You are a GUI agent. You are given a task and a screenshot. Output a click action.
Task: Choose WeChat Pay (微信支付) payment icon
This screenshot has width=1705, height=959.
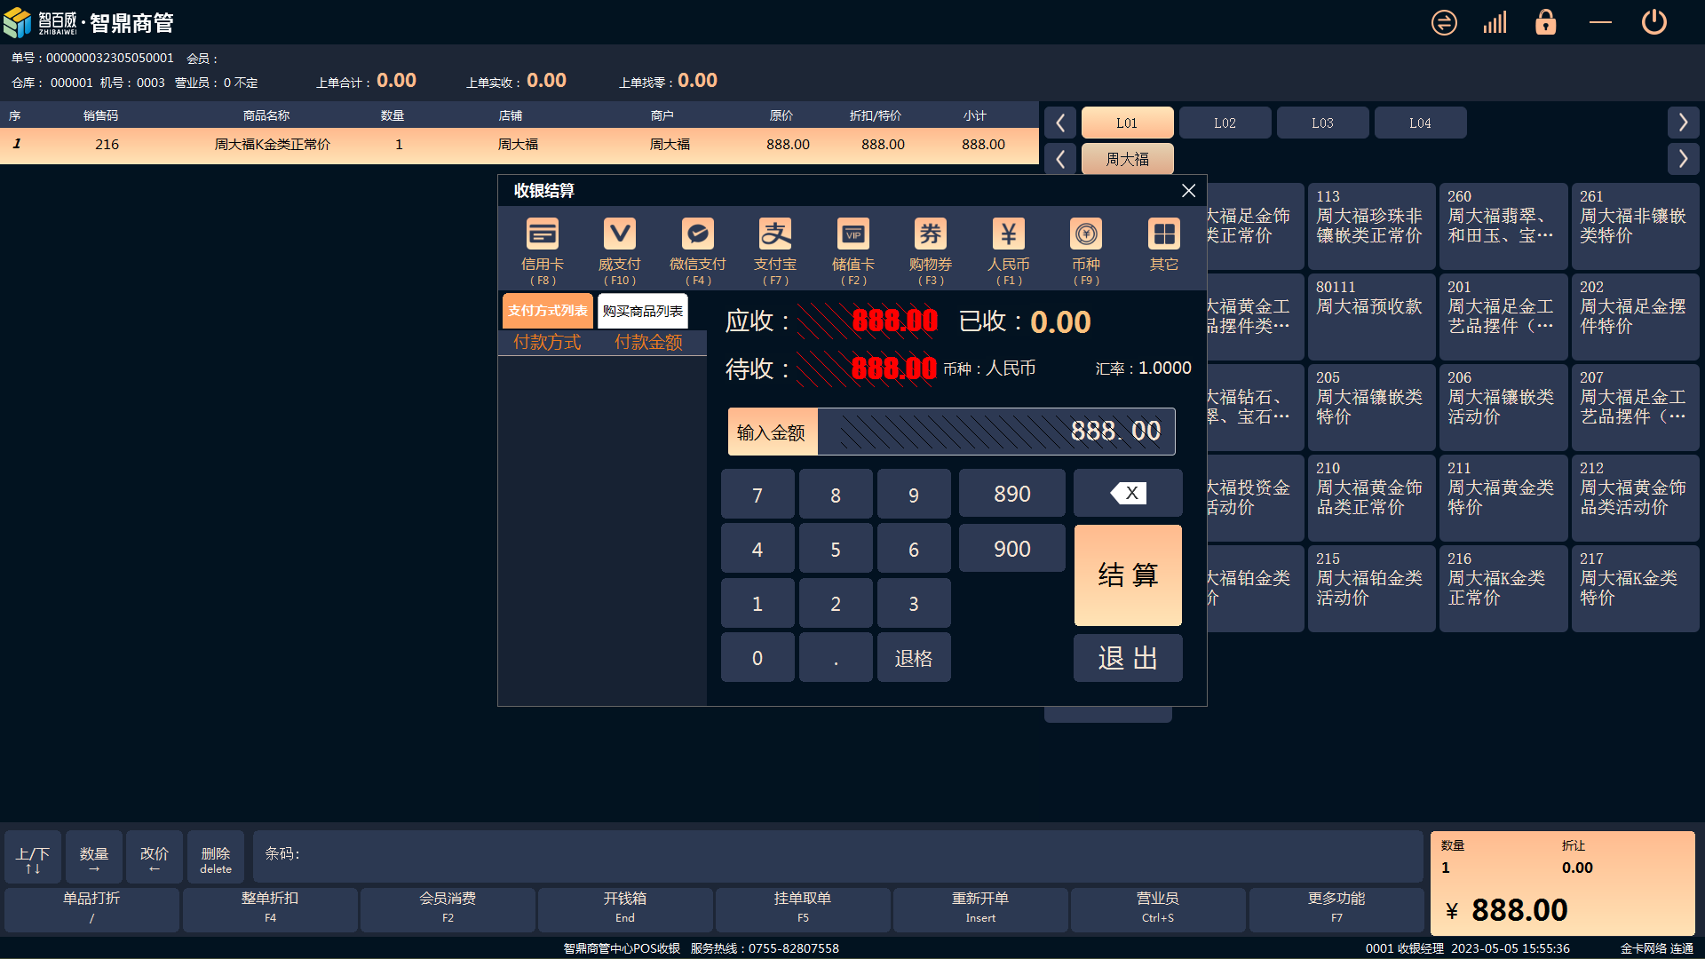[x=697, y=235]
